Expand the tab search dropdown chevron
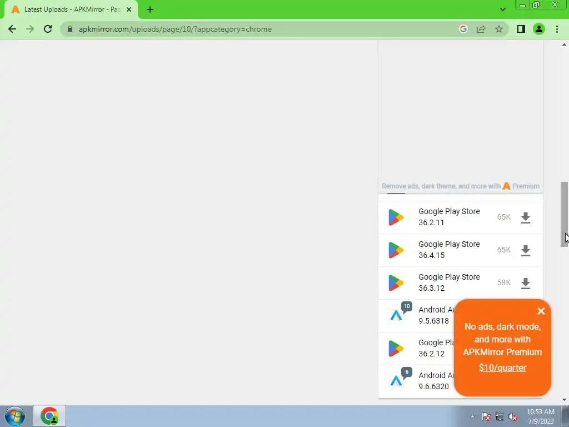Image resolution: width=569 pixels, height=427 pixels. point(502,9)
